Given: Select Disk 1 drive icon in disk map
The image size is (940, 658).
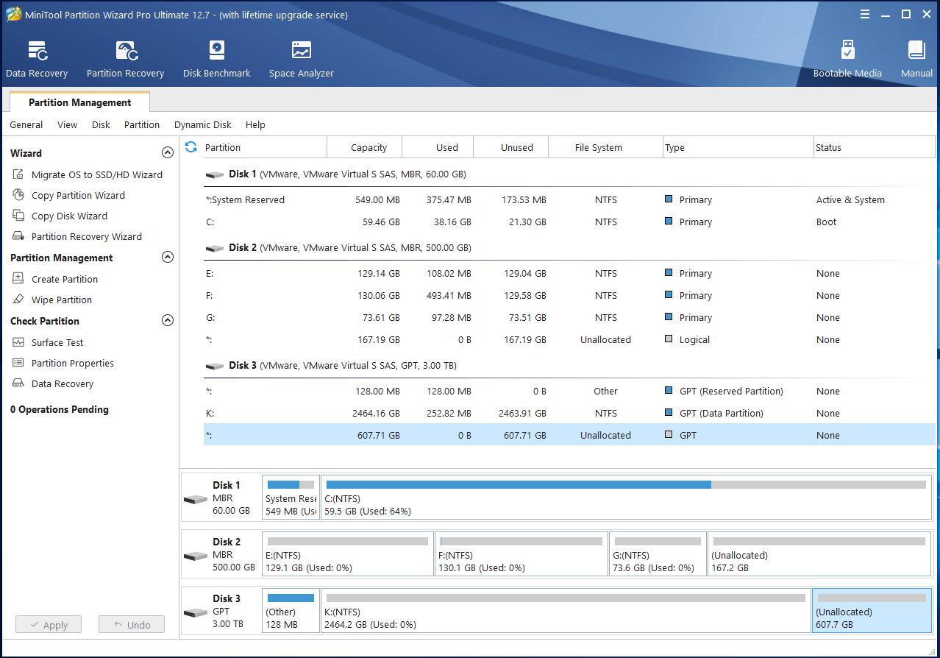Looking at the screenshot, I should coord(196,498).
